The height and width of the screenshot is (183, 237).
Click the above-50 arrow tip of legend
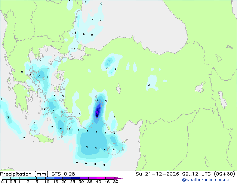(x=118, y=178)
